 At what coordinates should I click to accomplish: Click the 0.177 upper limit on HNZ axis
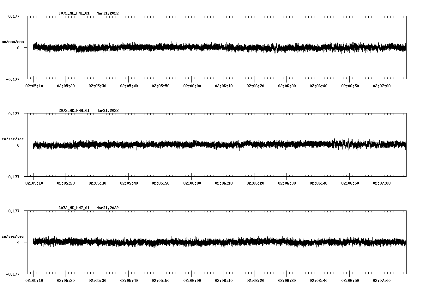coord(14,211)
